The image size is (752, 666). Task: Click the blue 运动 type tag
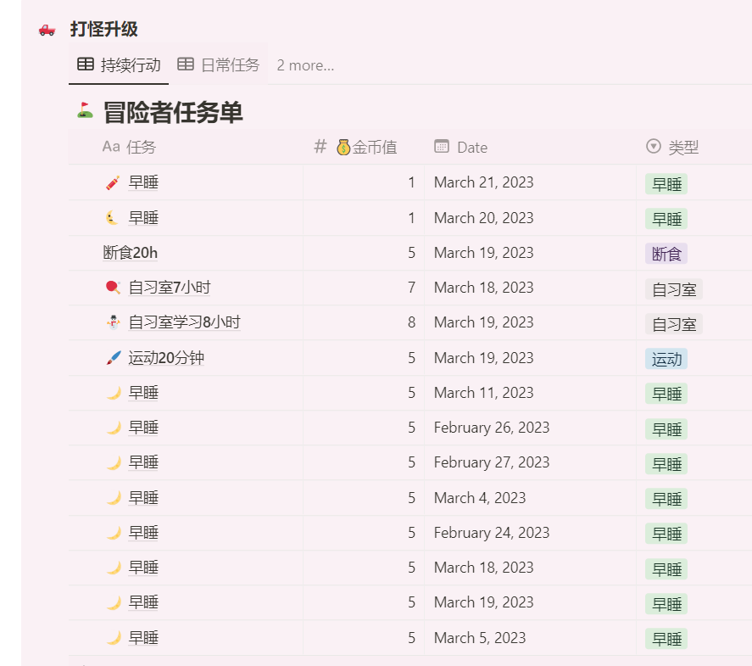(x=666, y=359)
